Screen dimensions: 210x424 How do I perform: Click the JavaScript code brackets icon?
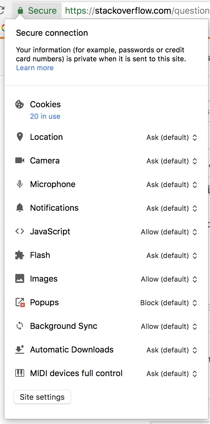tap(20, 231)
